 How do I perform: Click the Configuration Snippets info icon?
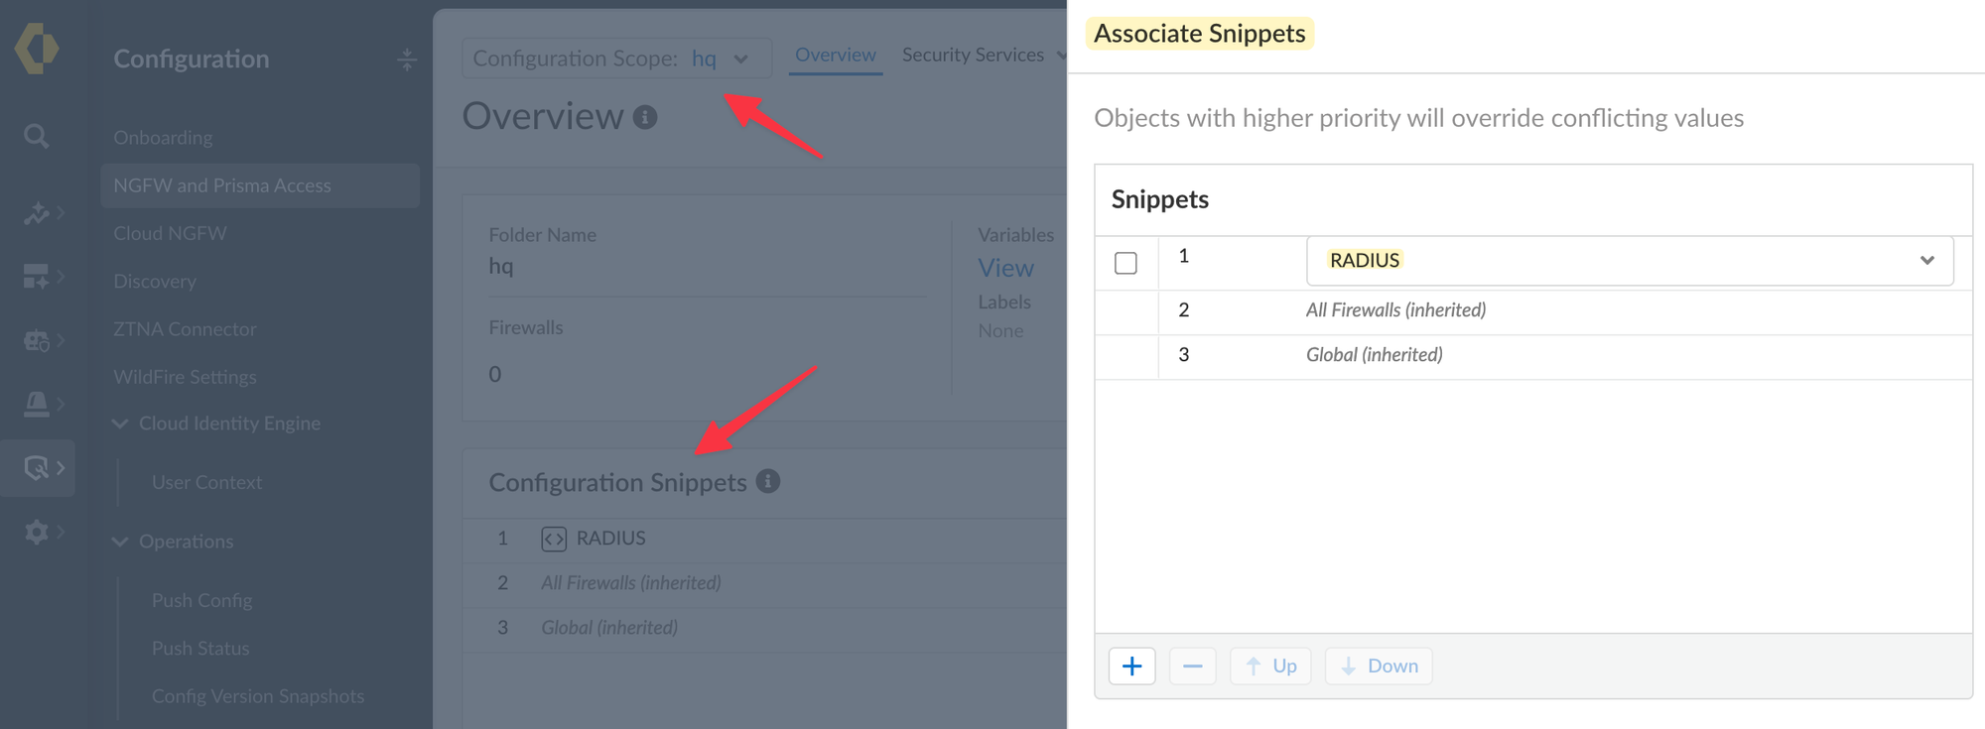(x=768, y=481)
